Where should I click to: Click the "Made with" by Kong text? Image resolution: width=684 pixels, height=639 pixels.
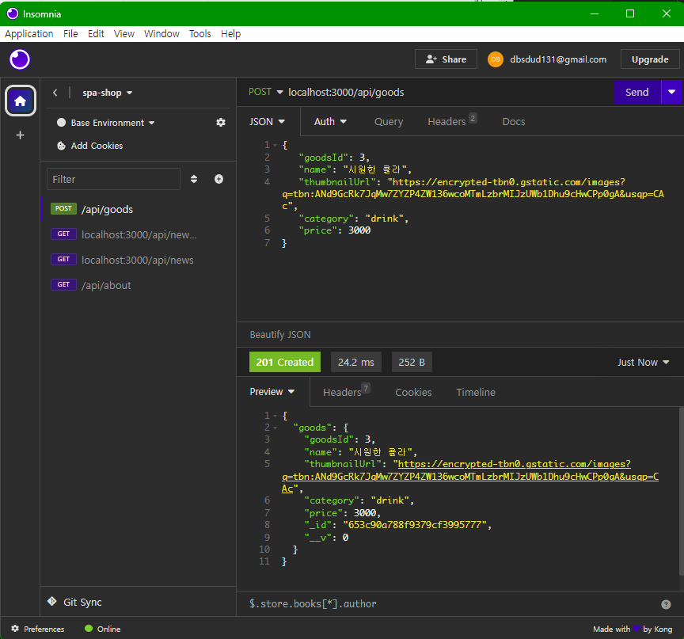point(632,629)
